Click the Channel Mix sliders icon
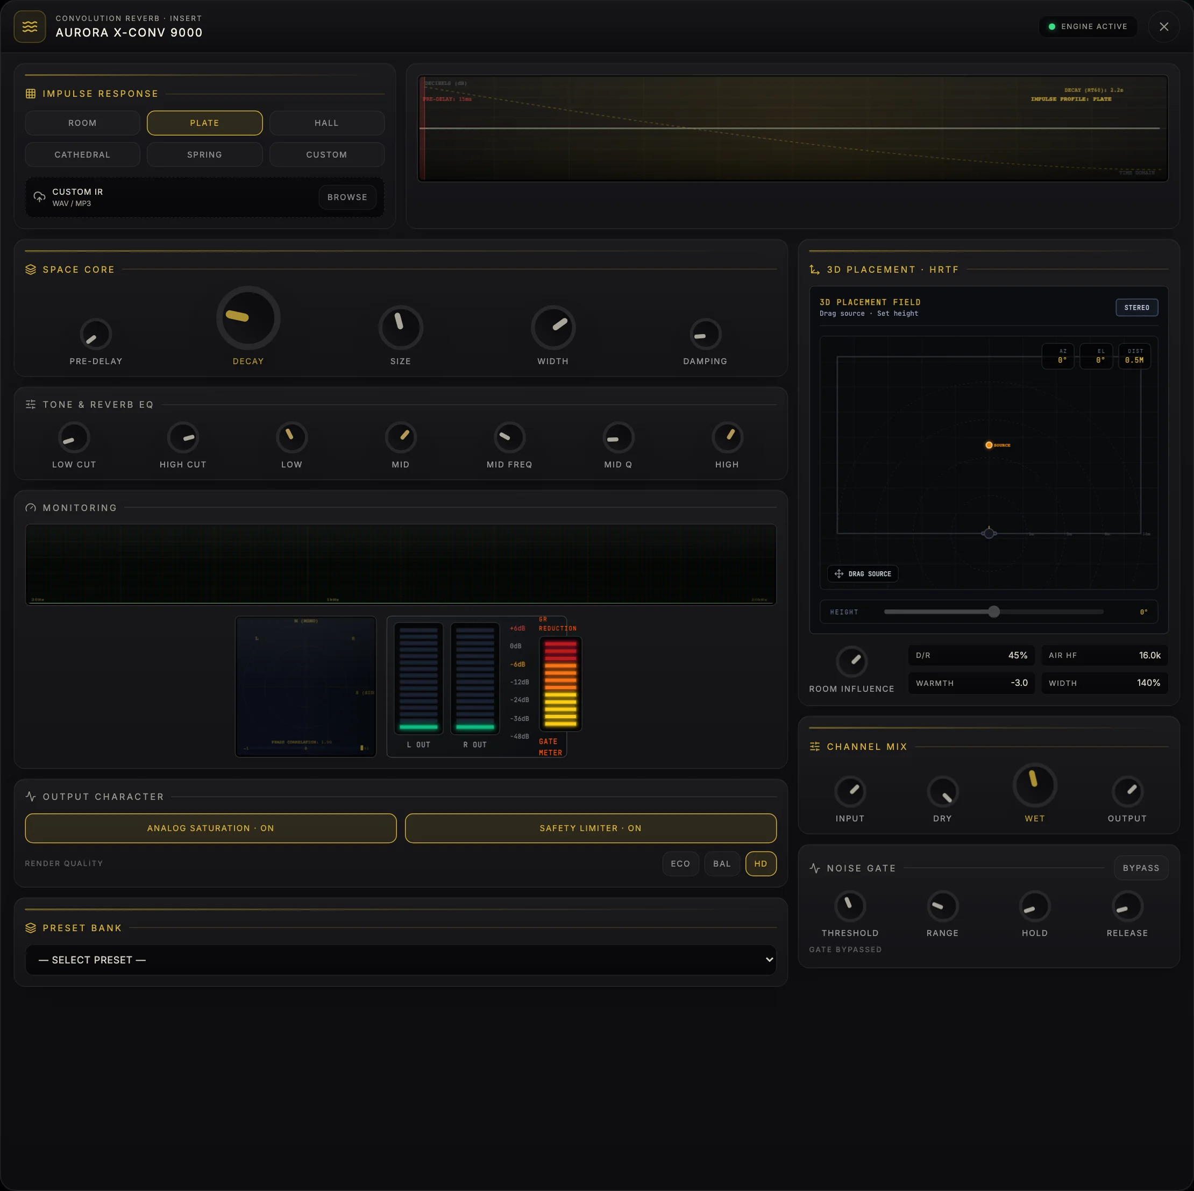 point(814,747)
